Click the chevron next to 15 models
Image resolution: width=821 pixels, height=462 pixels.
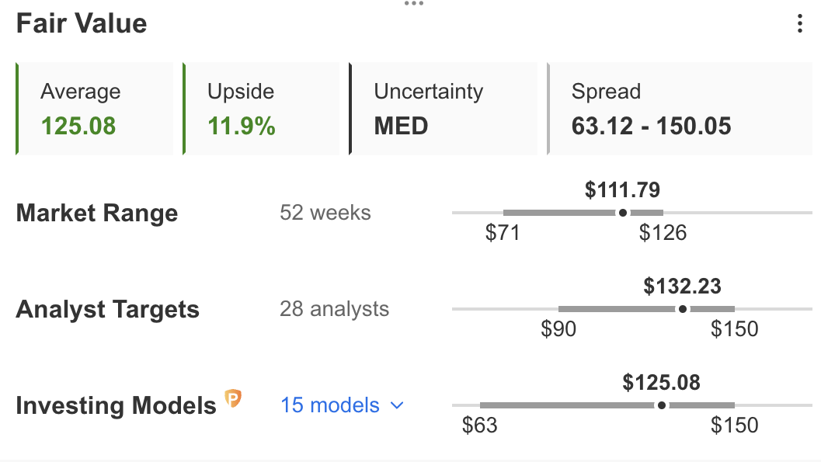pyautogui.click(x=398, y=405)
